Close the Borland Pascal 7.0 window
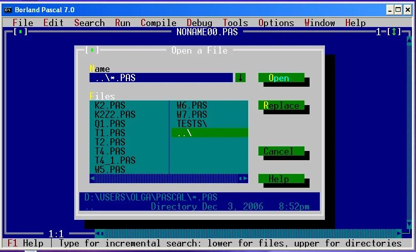This screenshot has width=416, height=252. click(407, 10)
